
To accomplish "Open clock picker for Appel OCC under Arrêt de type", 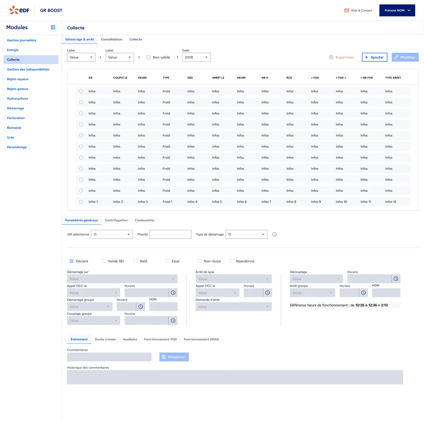I will (x=268, y=293).
